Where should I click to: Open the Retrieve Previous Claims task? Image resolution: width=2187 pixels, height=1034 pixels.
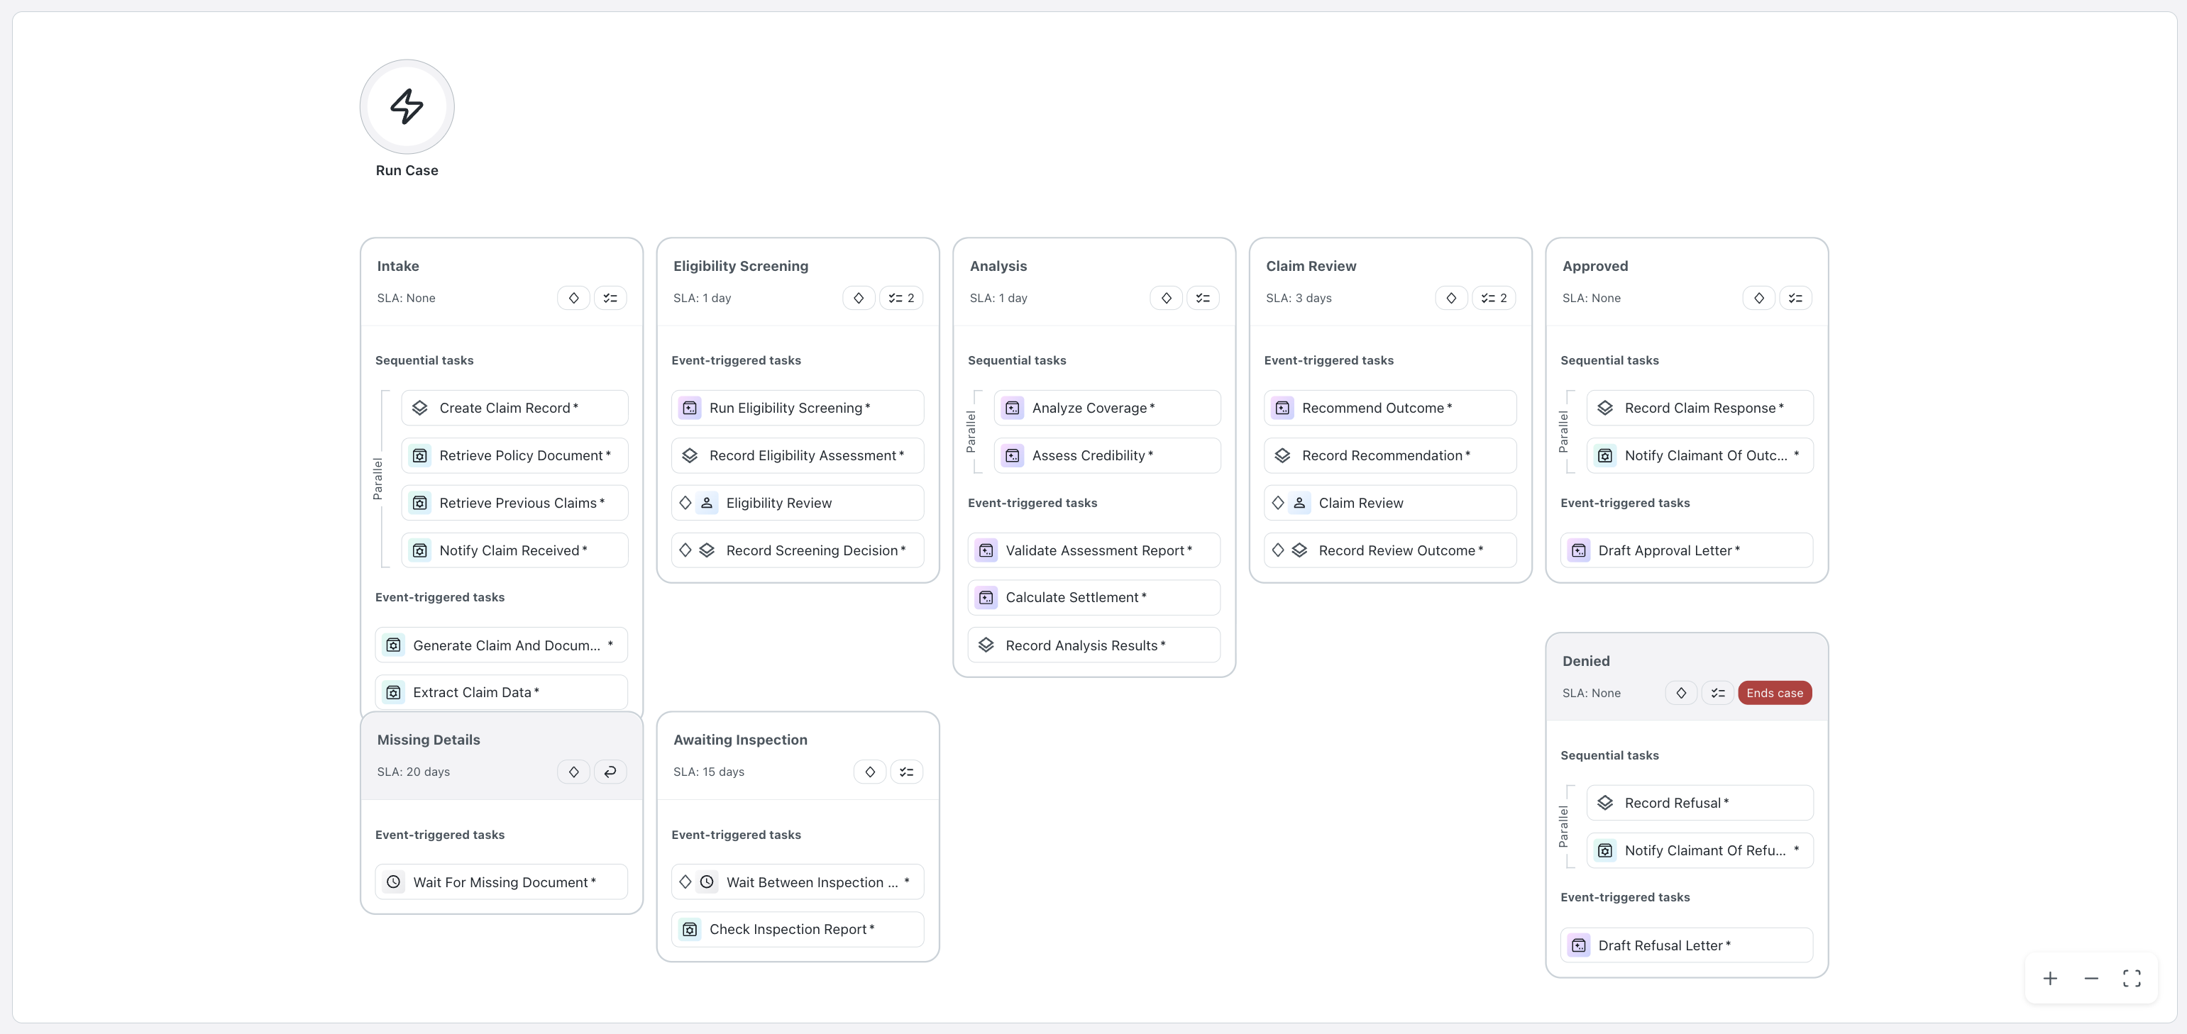514,503
